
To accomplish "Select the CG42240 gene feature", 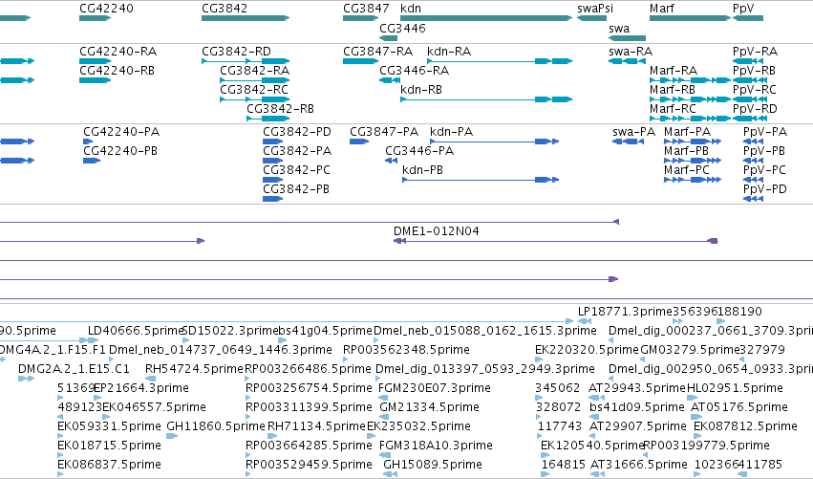I will pyautogui.click(x=95, y=18).
